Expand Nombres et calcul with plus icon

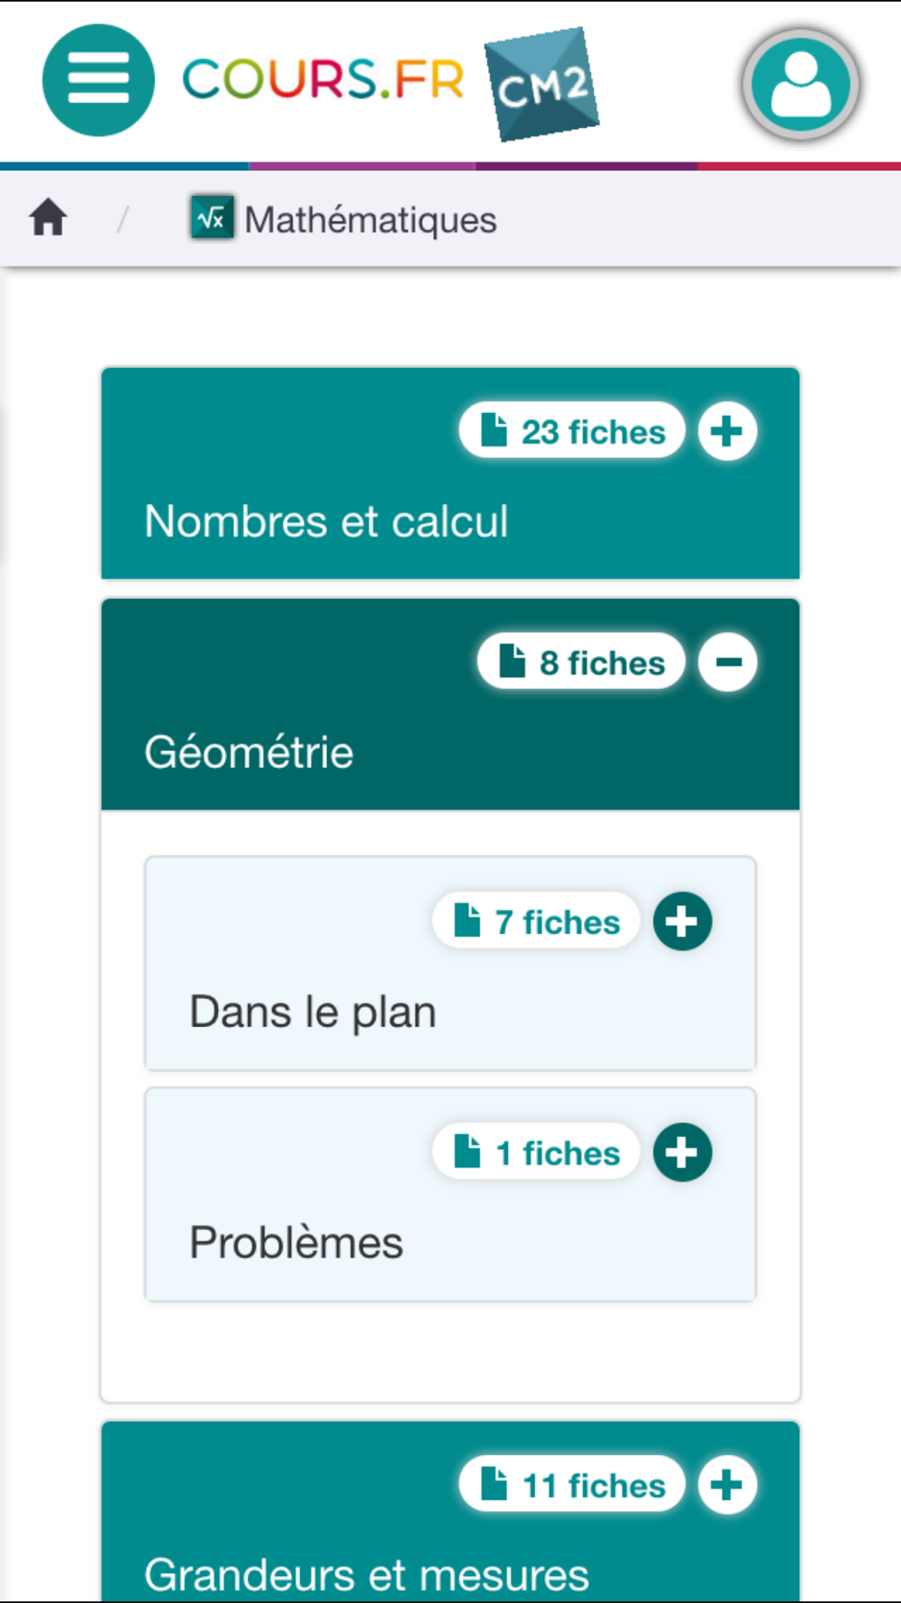click(727, 431)
